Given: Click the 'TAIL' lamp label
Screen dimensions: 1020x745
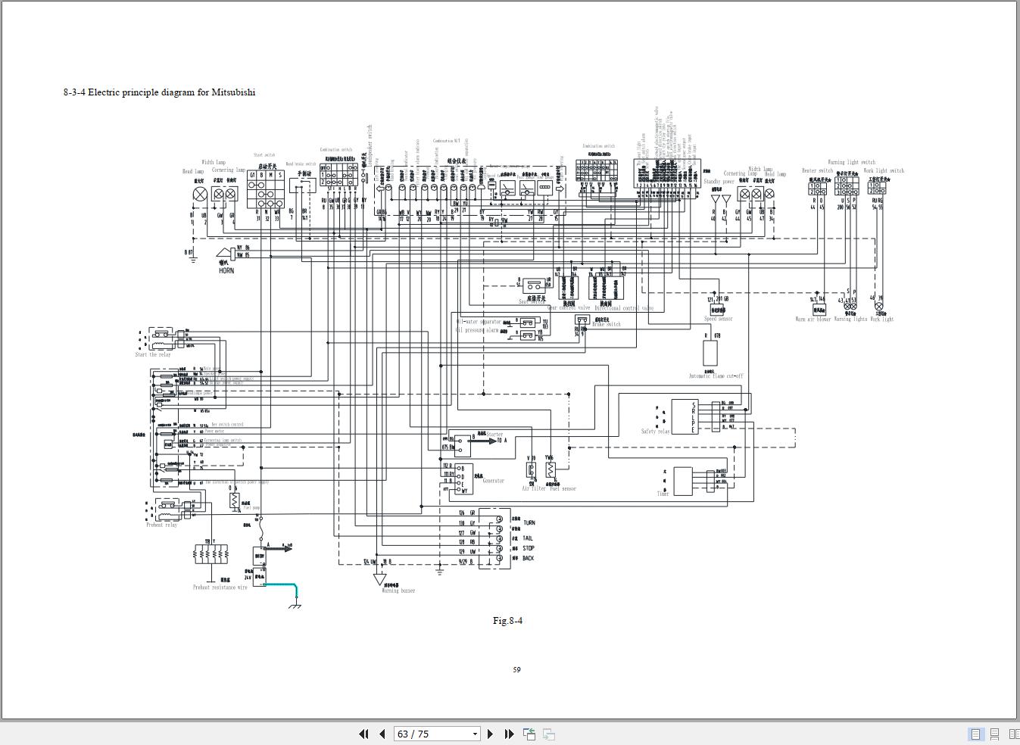Looking at the screenshot, I should [528, 538].
